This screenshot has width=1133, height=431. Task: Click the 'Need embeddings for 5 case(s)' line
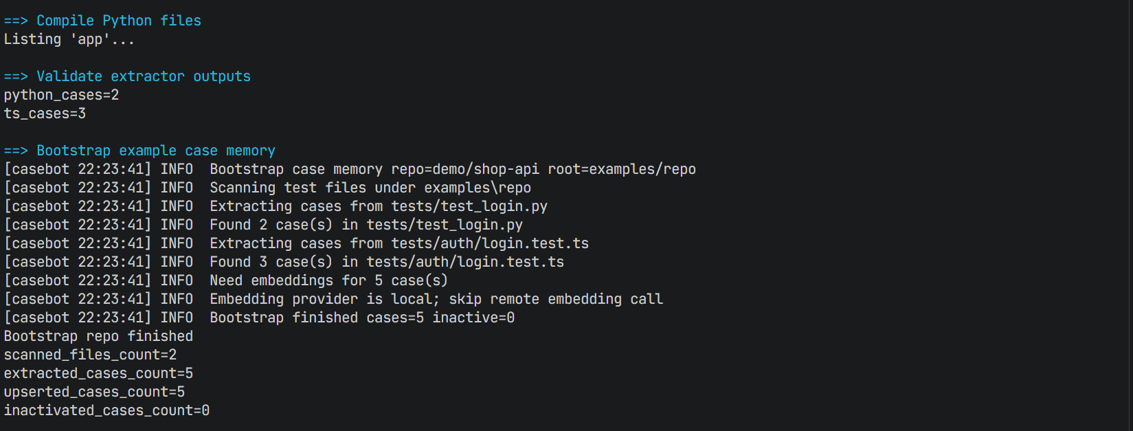[x=226, y=280]
